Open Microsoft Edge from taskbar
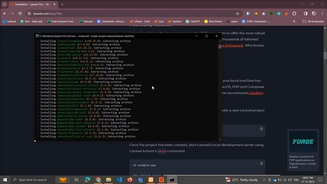The image size is (327, 184). [x=87, y=179]
